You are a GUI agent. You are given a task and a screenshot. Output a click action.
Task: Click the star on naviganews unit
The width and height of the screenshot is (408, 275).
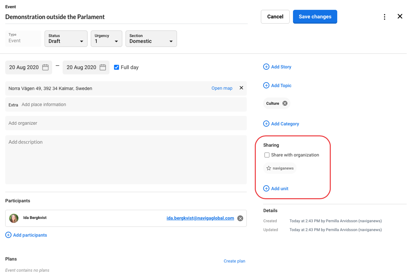tap(269, 168)
